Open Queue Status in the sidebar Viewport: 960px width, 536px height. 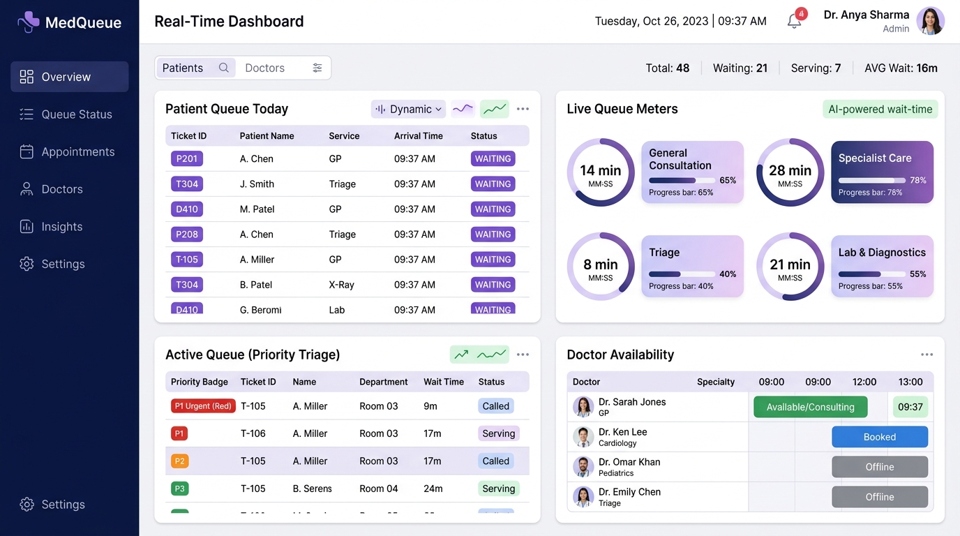click(x=70, y=114)
